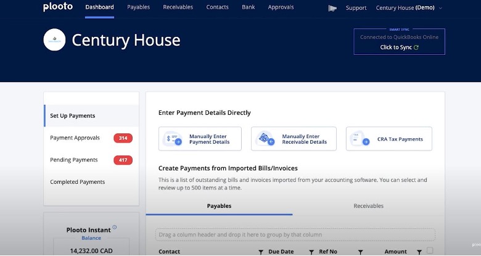Image resolution: width=481 pixels, height=256 pixels.
Task: Open Pending Payments in sidebar
Action: click(x=74, y=160)
